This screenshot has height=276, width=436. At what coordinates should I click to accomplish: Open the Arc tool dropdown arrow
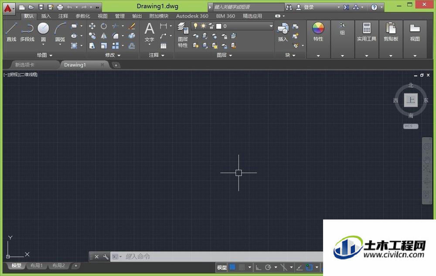coord(60,44)
